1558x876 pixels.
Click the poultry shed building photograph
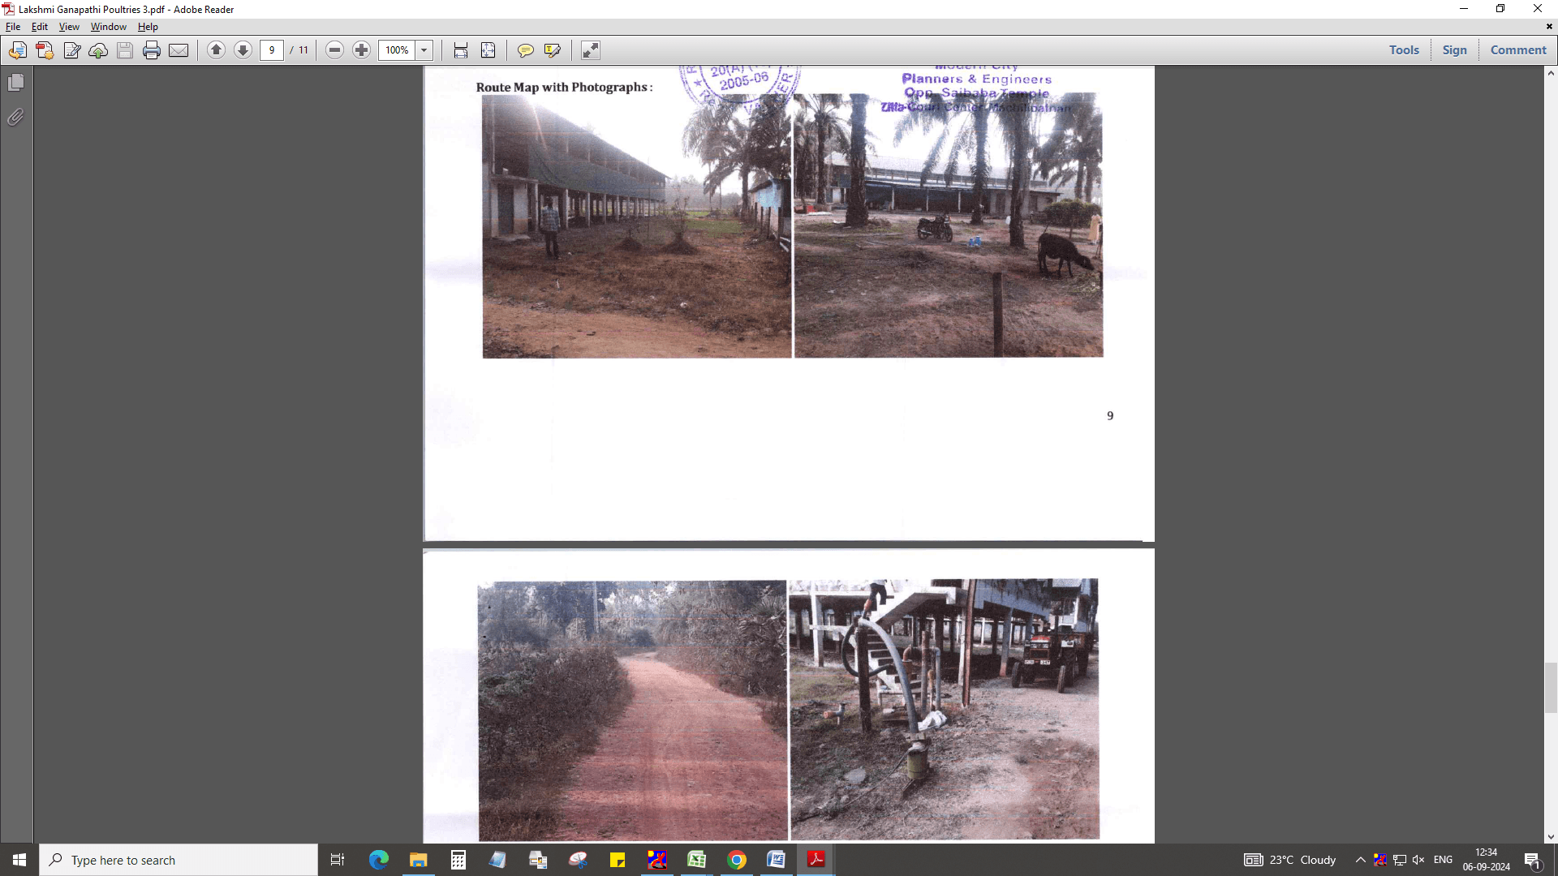637,226
